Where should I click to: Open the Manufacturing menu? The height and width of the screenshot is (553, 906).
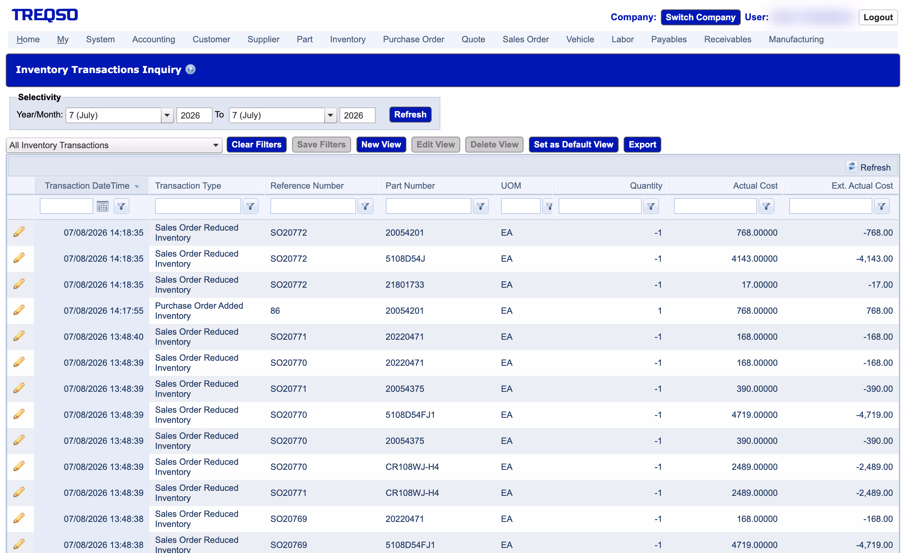(796, 39)
